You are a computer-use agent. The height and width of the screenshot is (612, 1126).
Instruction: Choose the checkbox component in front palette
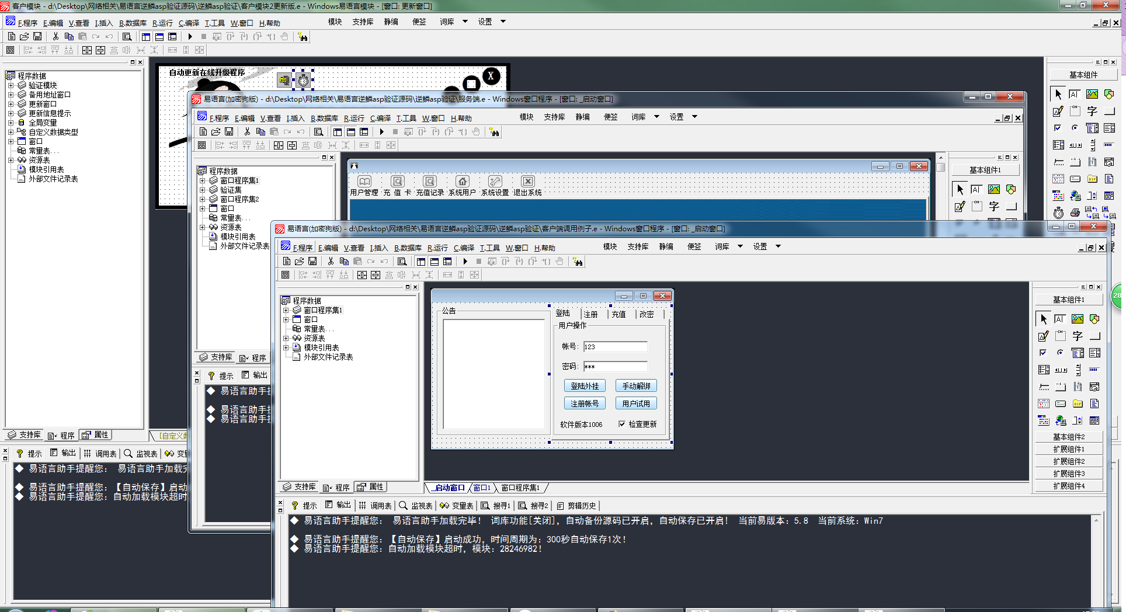(1043, 353)
